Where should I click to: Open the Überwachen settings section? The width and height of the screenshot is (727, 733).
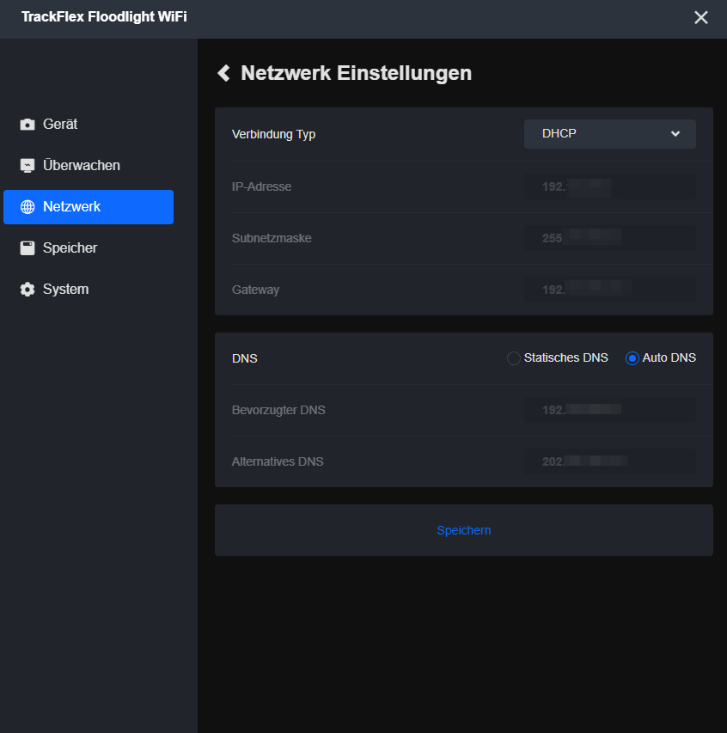coord(89,166)
